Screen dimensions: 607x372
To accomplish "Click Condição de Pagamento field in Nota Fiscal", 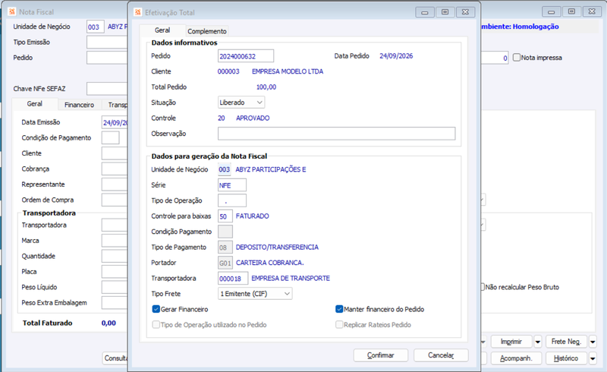I will point(110,137).
